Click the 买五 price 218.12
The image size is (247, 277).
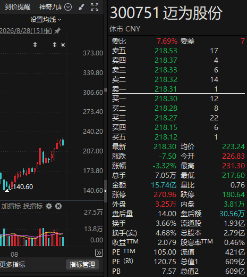pyautogui.click(x=166, y=137)
